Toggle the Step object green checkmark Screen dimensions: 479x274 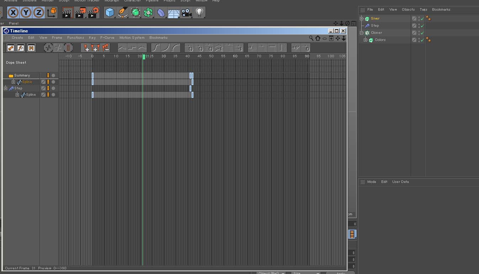click(422, 26)
